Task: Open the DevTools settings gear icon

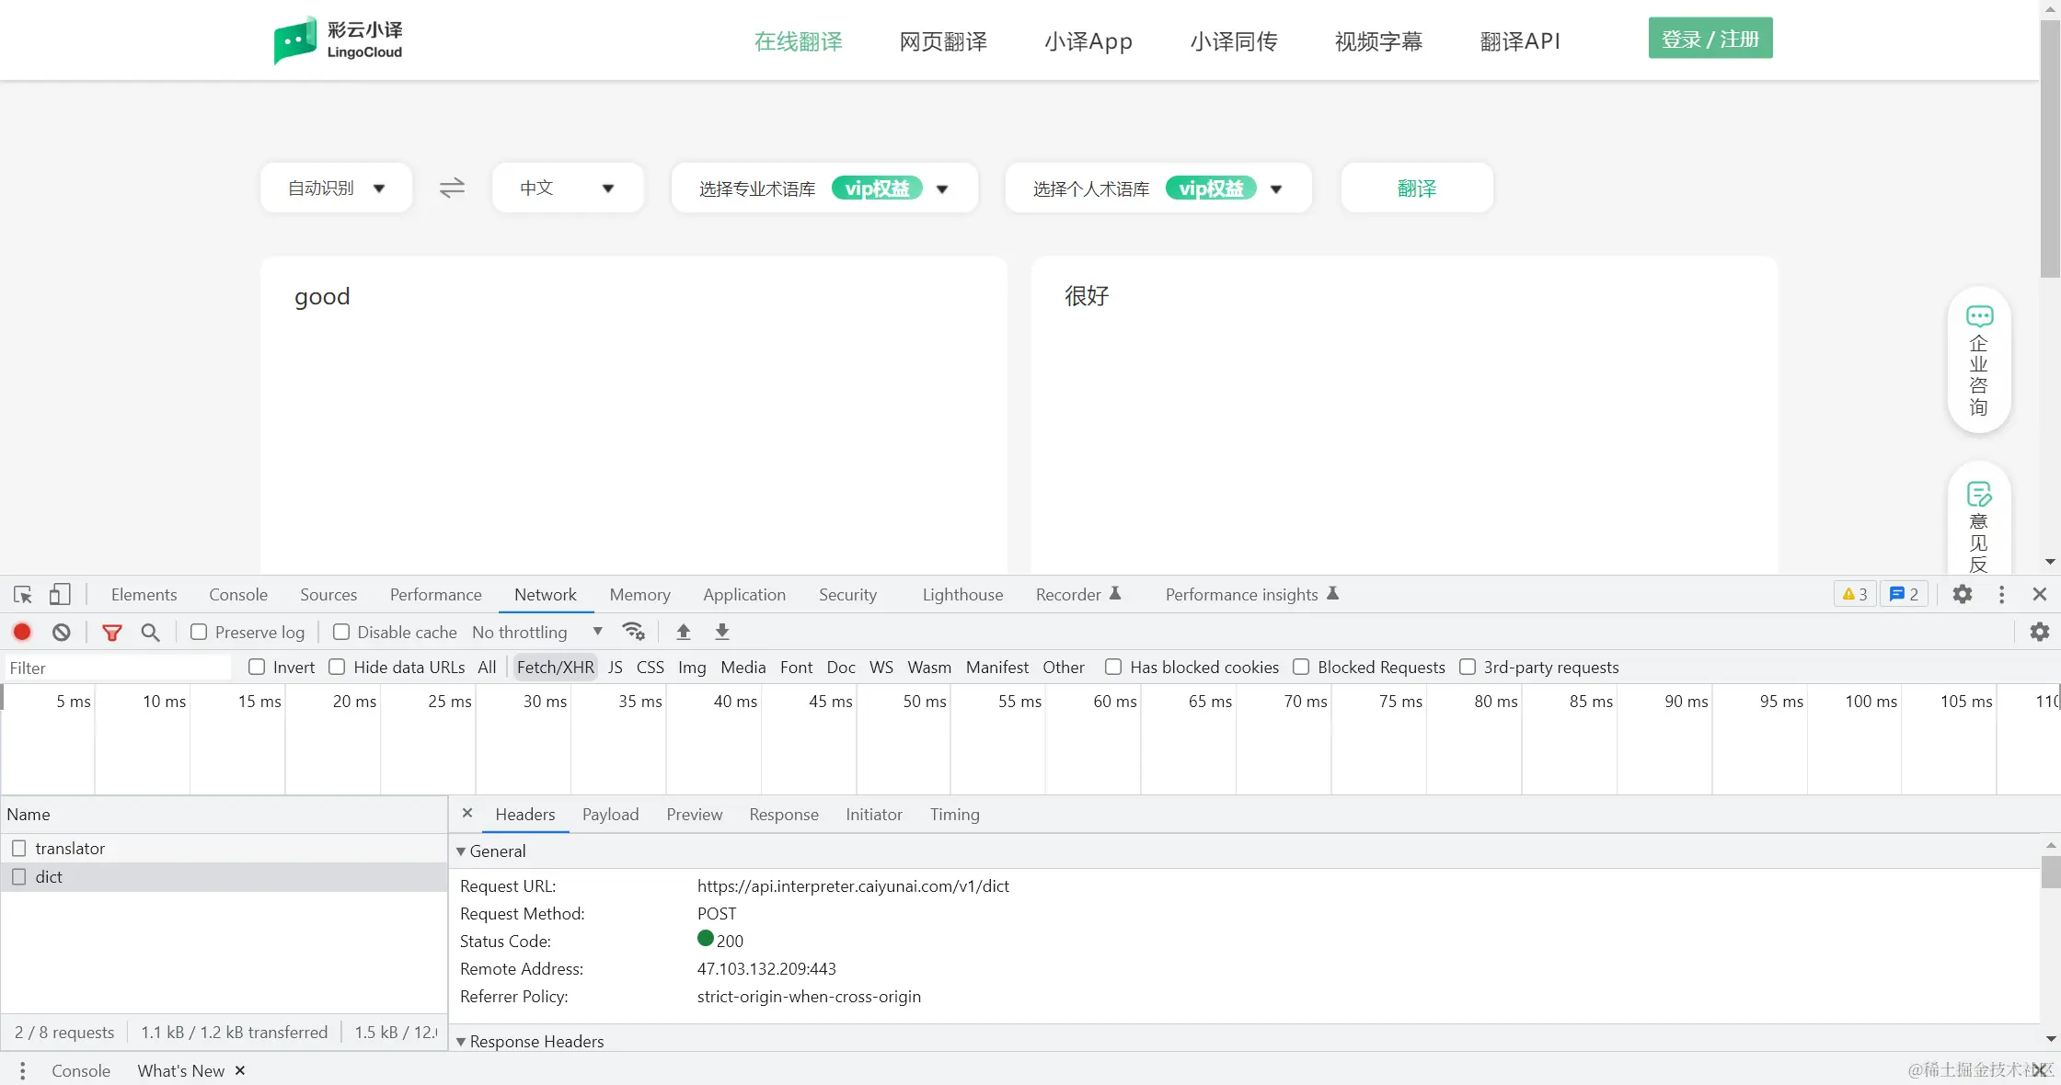Action: click(1962, 595)
